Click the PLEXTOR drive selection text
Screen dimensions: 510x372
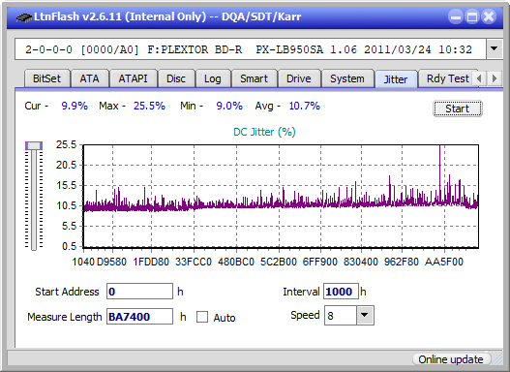(249, 49)
